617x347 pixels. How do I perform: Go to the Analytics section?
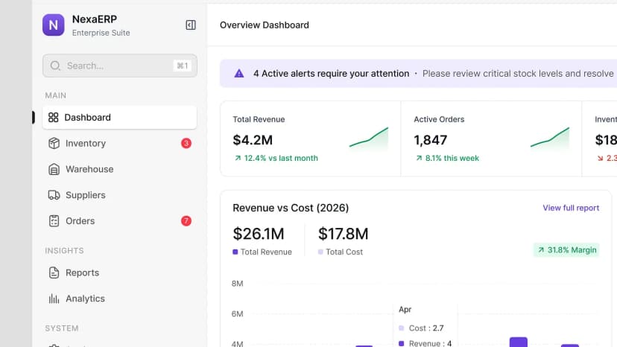click(x=120, y=299)
